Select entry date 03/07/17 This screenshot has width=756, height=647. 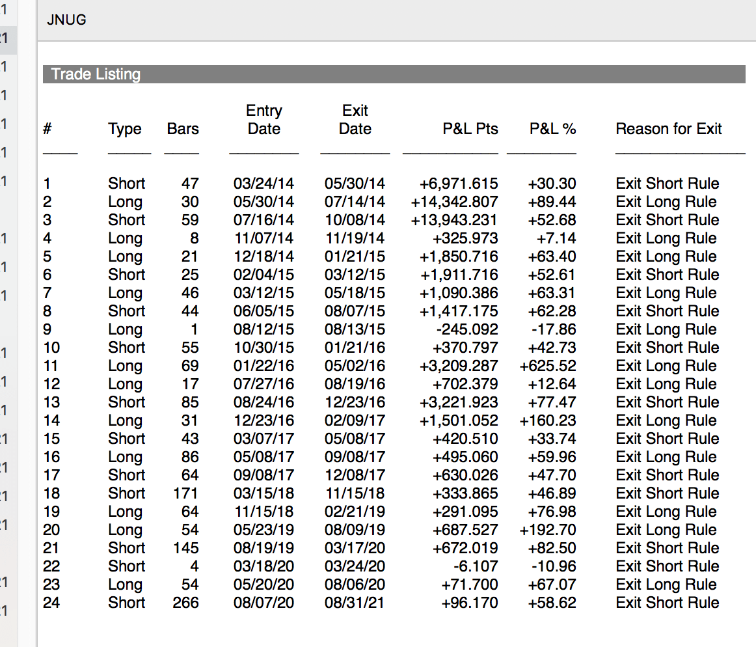pyautogui.click(x=263, y=439)
